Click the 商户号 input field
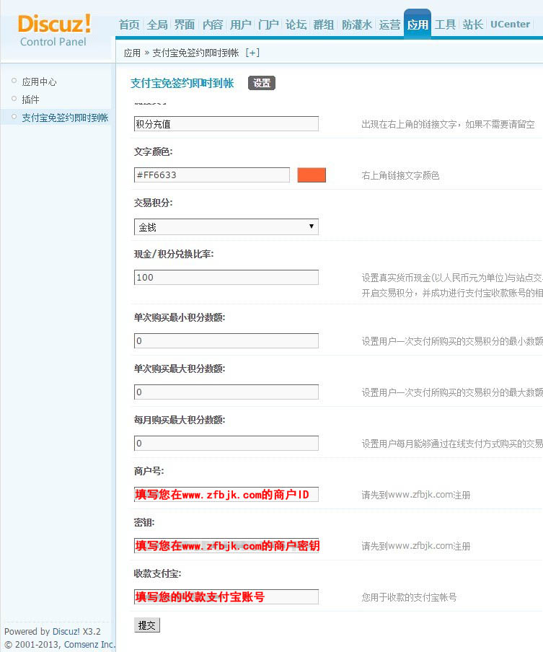Screen dimensions: 543x652 click(226, 494)
